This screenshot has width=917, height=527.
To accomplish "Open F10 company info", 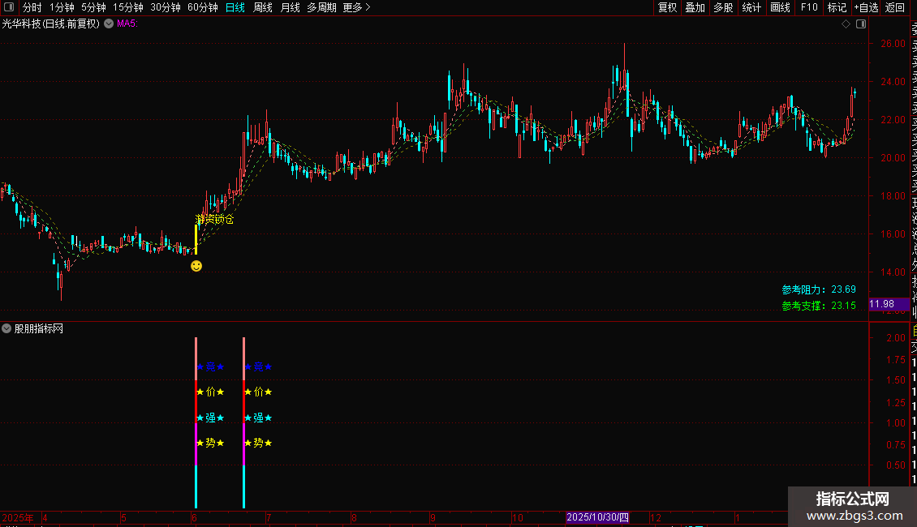I will tap(809, 7).
